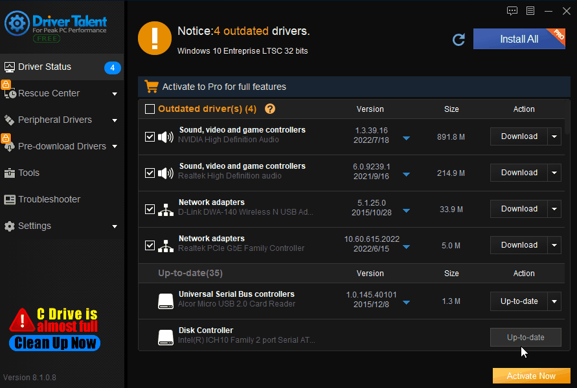The image size is (577, 388).
Task: Click the Pre-download Drivers cloud icon
Action: tap(9, 147)
